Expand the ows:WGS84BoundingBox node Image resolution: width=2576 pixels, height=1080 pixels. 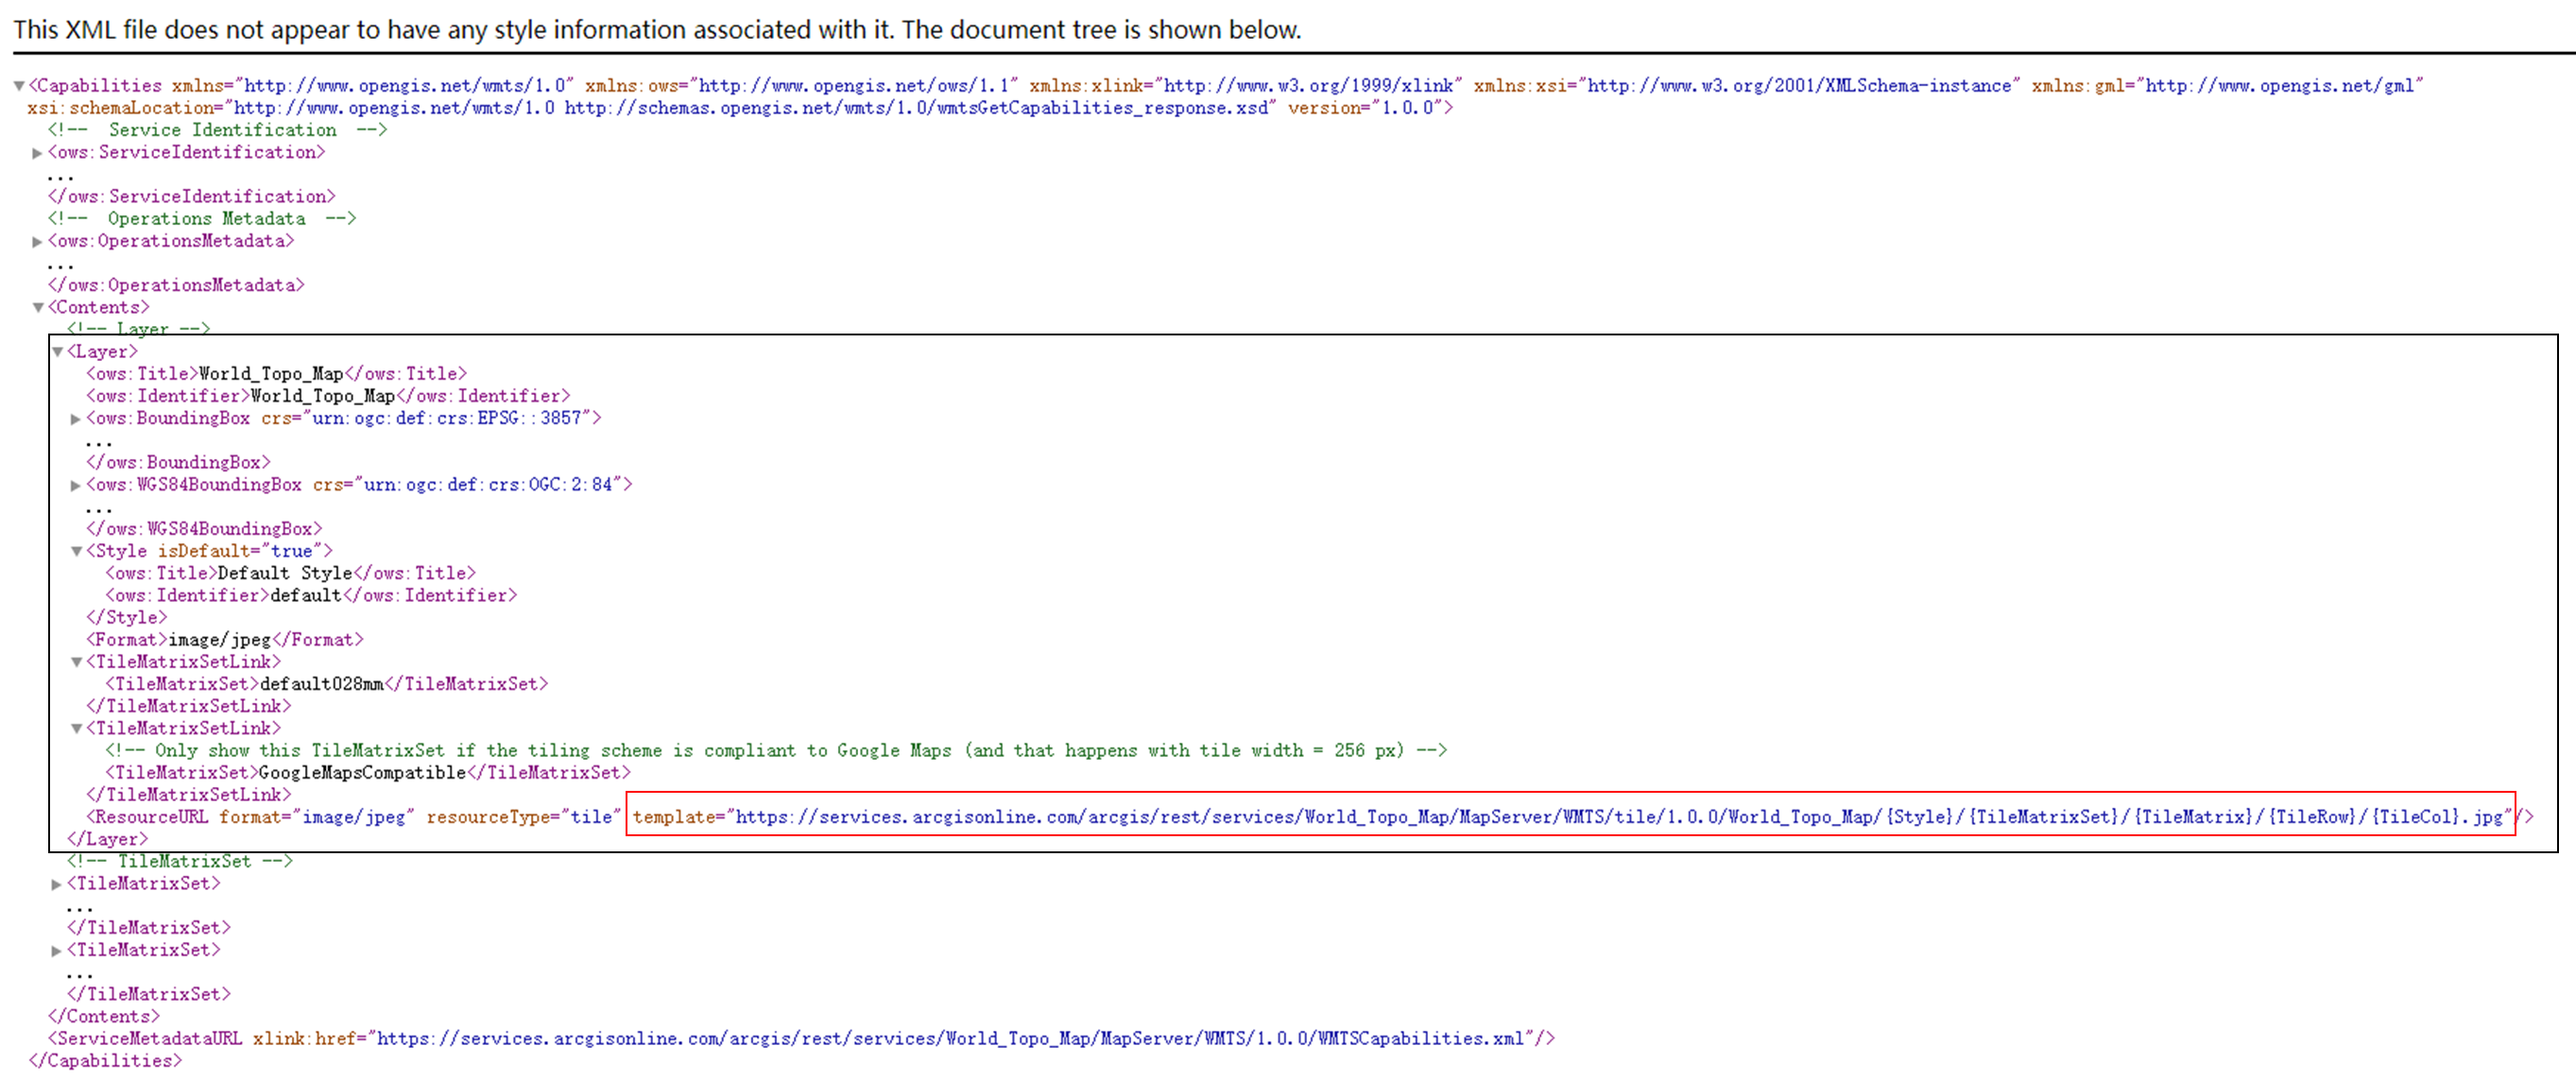click(76, 486)
